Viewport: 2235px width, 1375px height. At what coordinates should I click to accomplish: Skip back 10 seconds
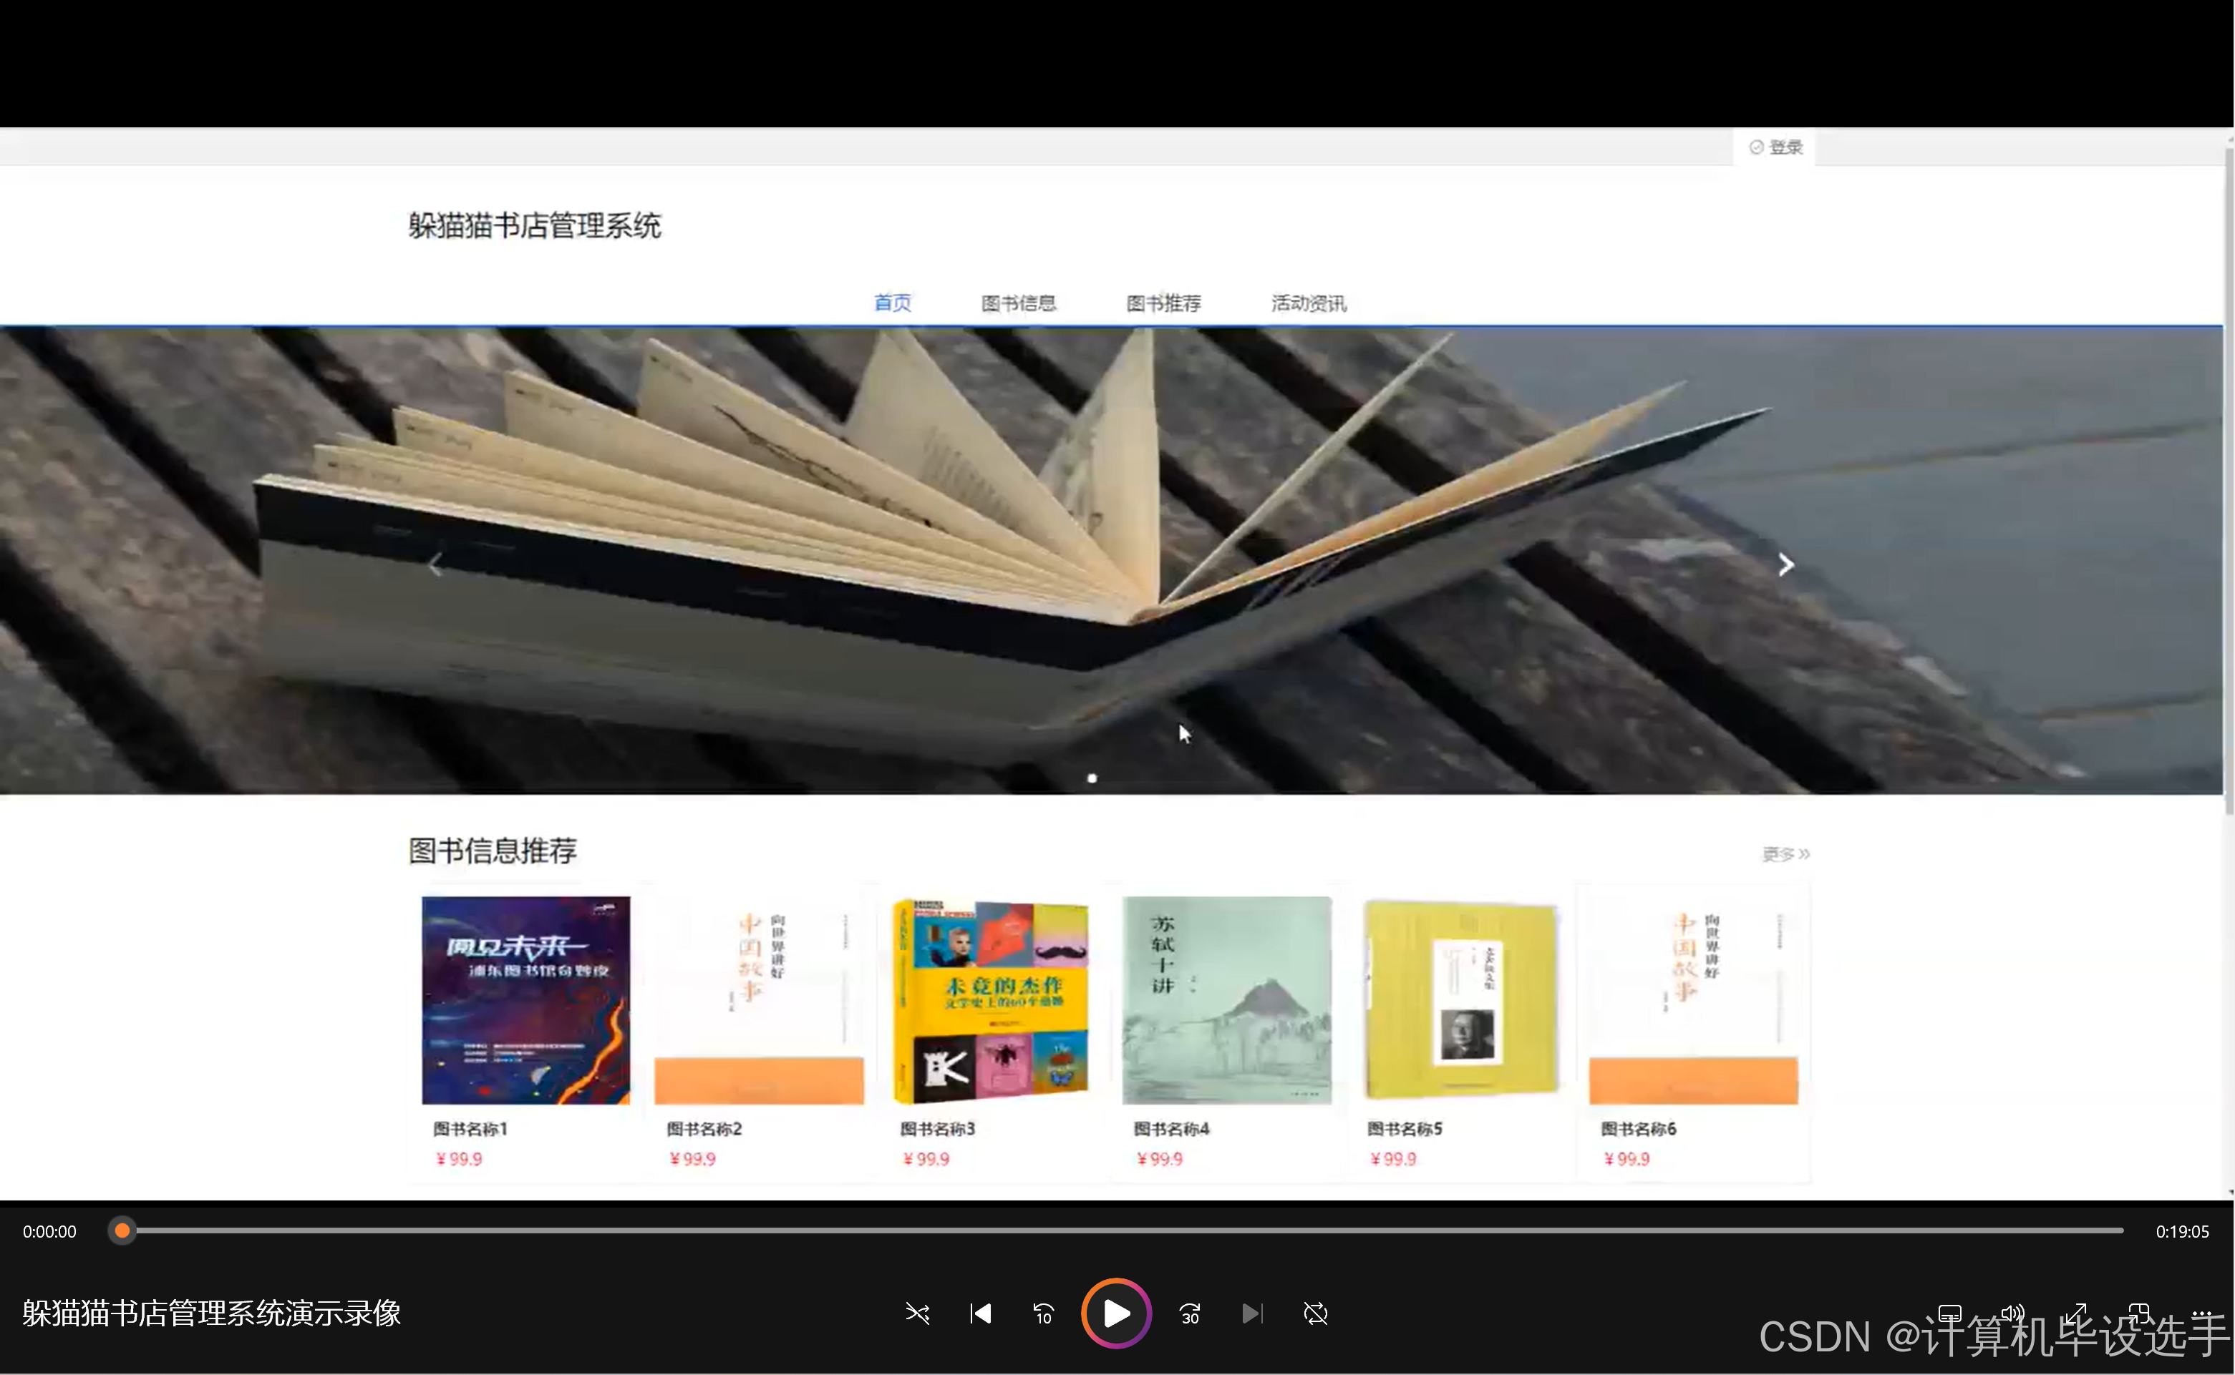click(x=1043, y=1313)
